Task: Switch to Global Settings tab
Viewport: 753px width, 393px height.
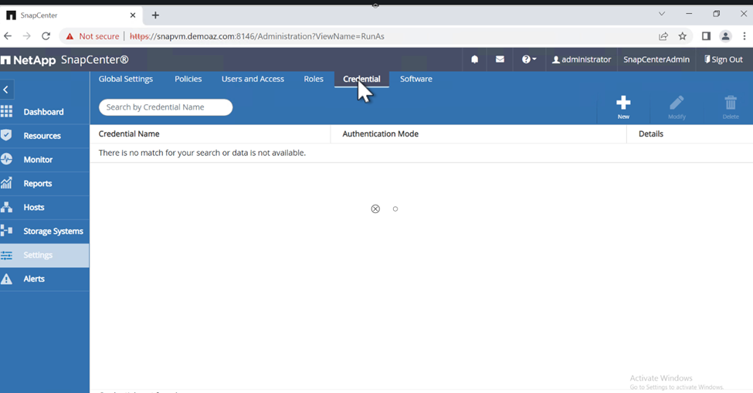Action: (x=126, y=79)
